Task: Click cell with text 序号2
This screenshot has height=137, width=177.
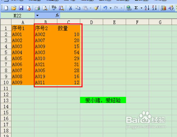Action: (x=46, y=28)
